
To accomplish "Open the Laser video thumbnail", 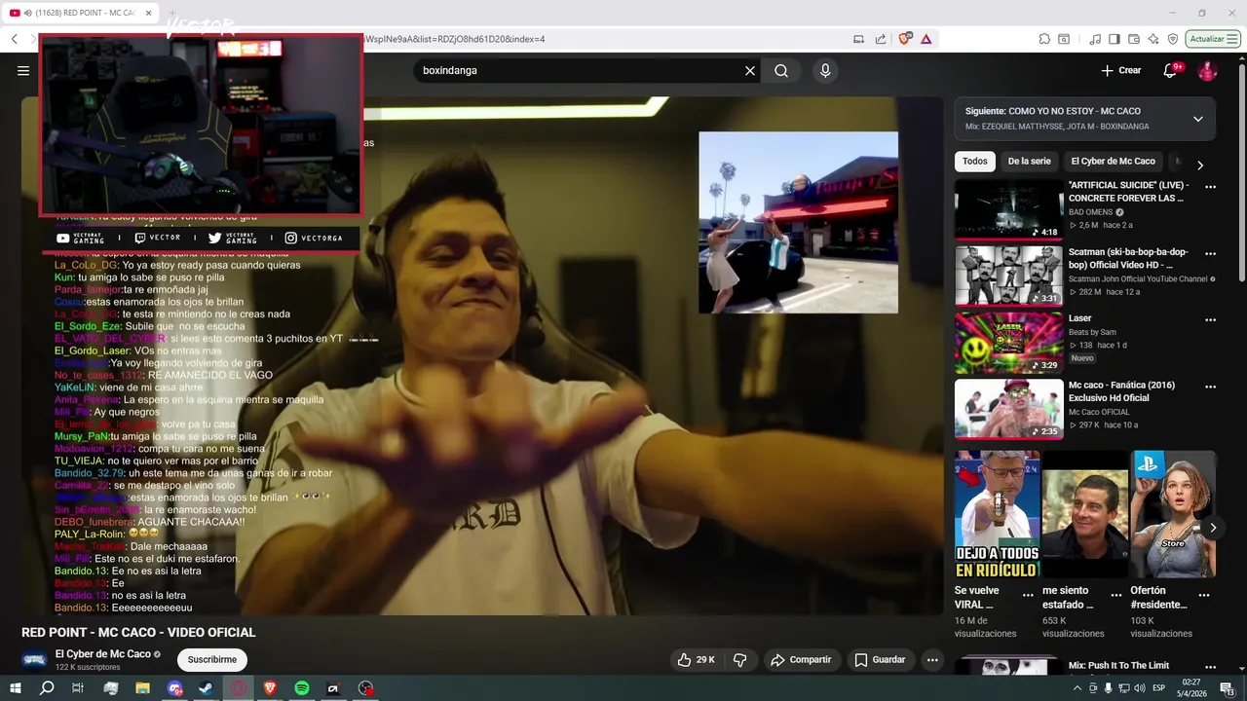I will click(1008, 342).
